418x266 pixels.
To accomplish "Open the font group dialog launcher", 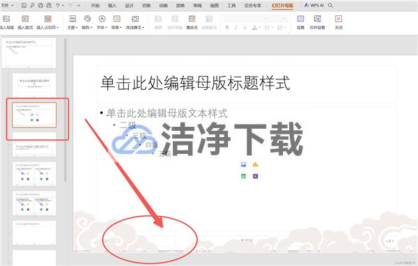I will [288, 33].
